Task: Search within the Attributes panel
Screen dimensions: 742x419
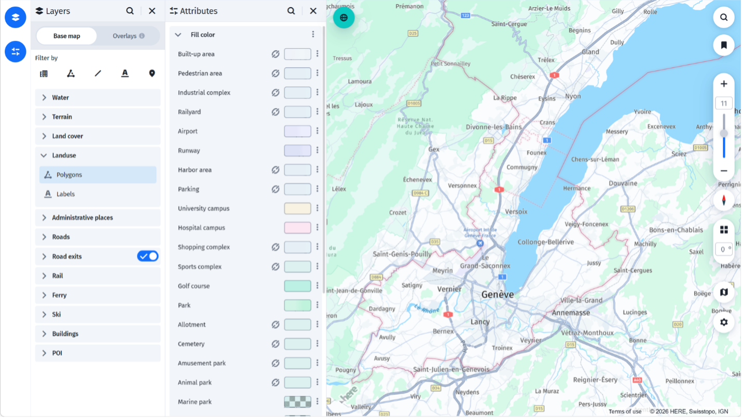Action: pyautogui.click(x=291, y=11)
